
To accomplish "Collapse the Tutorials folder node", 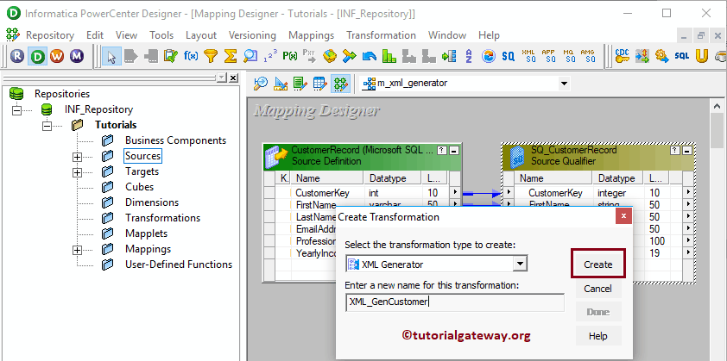I will tap(47, 126).
